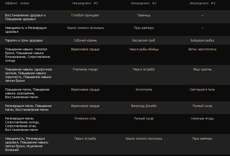230x156 pixels.
Task: Click the "Ингредиент #2" column header
Action: pyautogui.click(x=144, y=3)
